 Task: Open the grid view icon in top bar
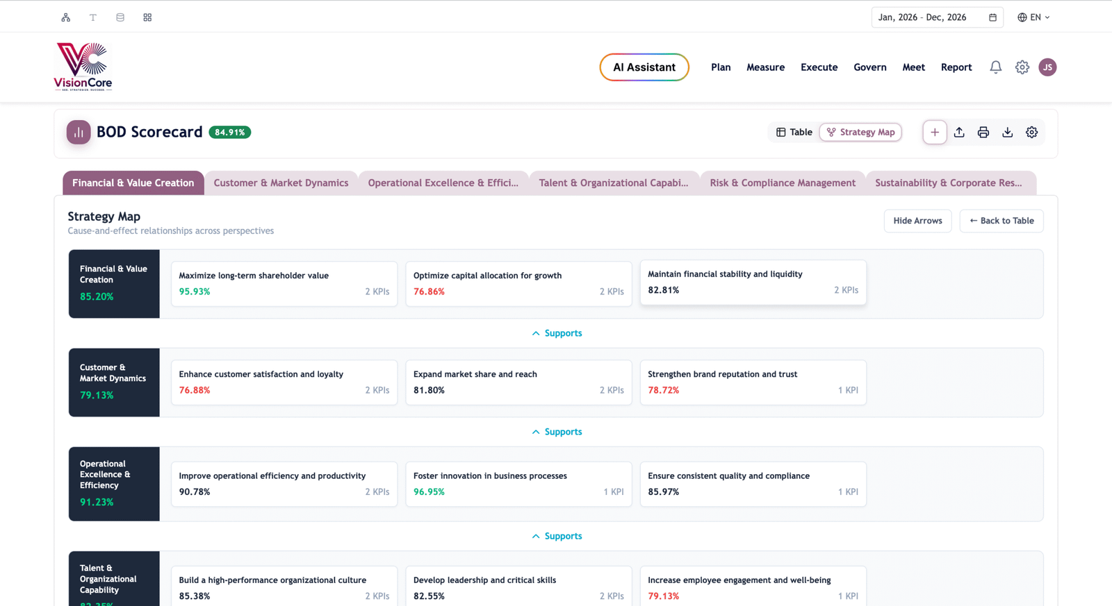click(147, 17)
